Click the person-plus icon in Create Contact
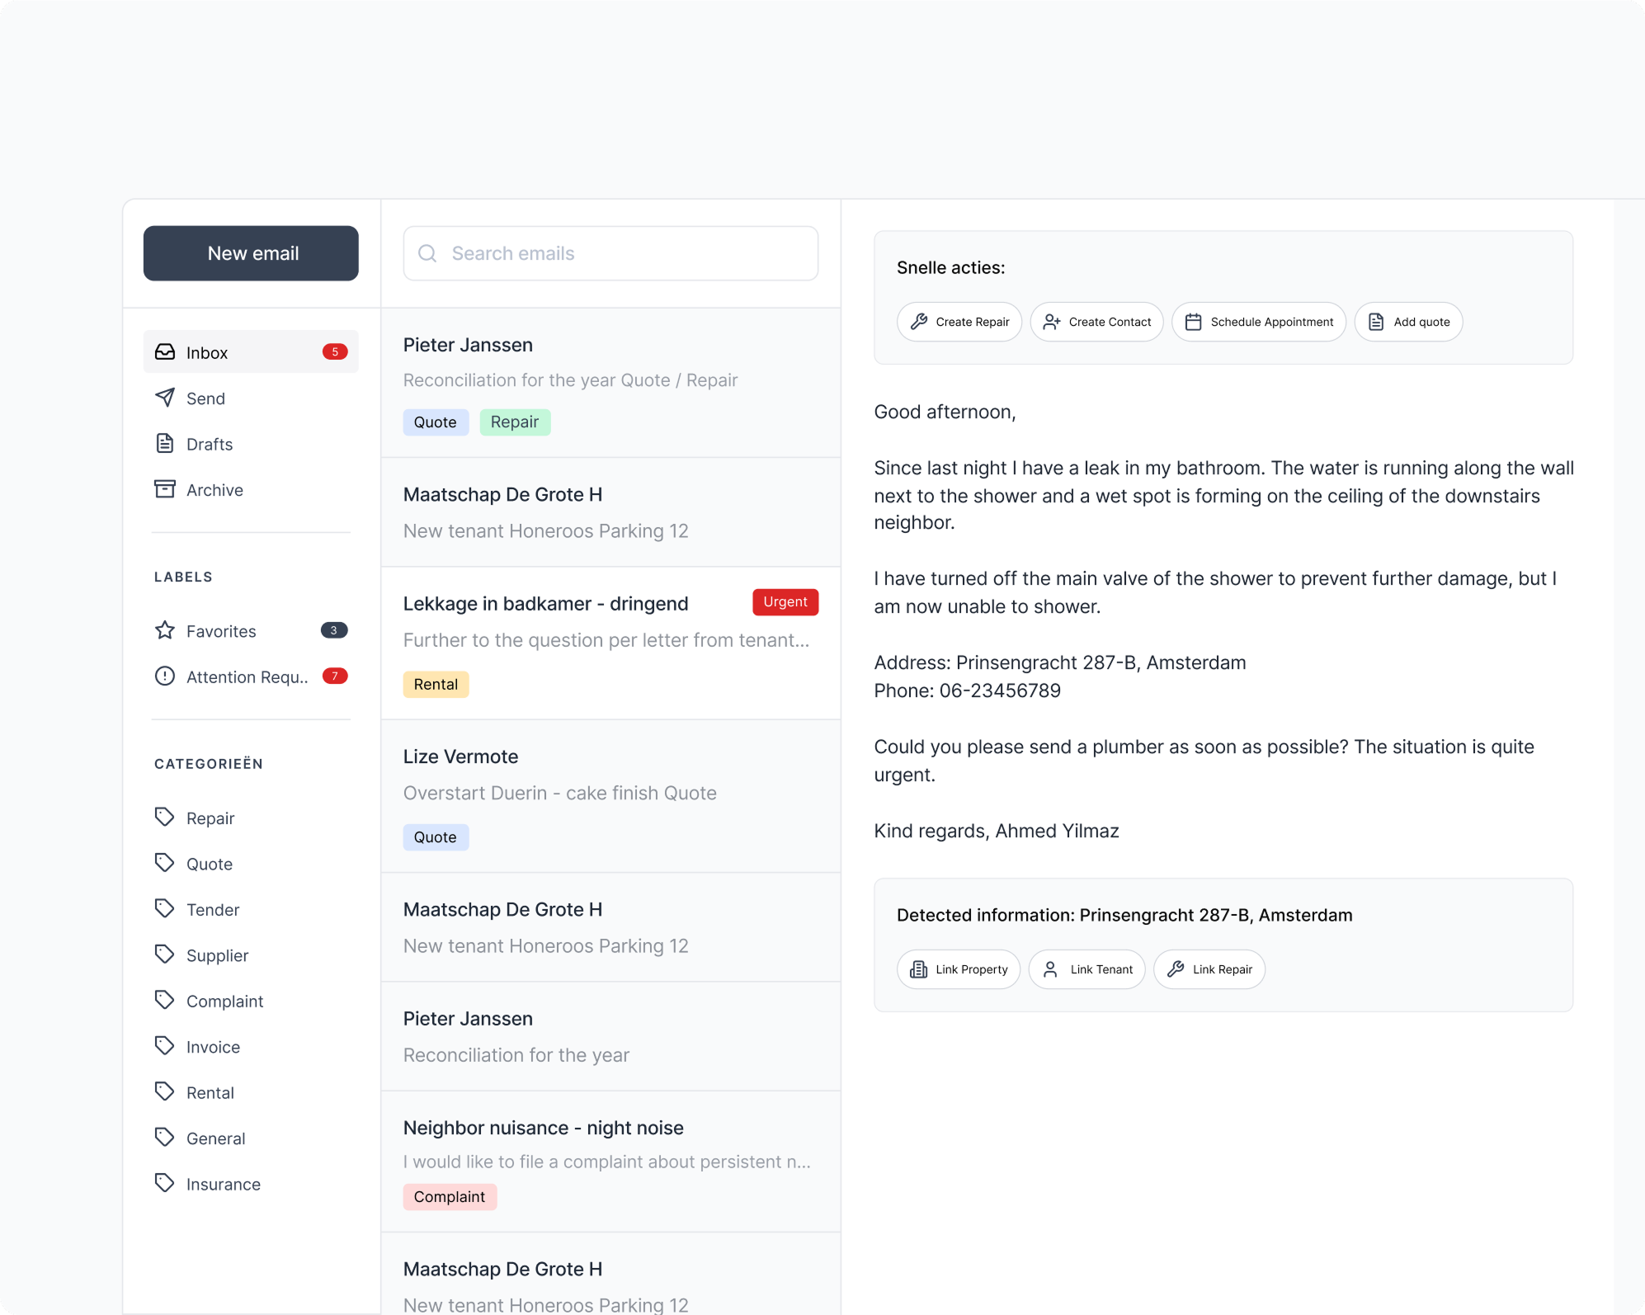1645x1315 pixels. pos(1052,322)
